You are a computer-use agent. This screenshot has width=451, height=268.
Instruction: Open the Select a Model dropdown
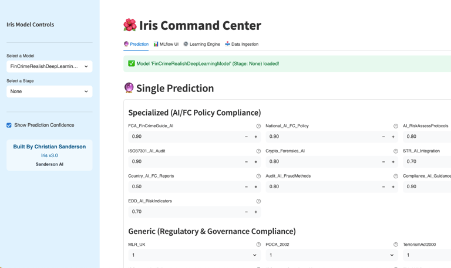(x=49, y=66)
